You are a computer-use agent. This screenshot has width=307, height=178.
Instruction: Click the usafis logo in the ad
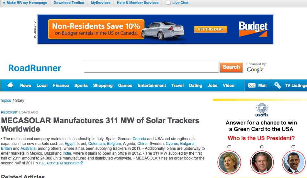pyautogui.click(x=262, y=110)
